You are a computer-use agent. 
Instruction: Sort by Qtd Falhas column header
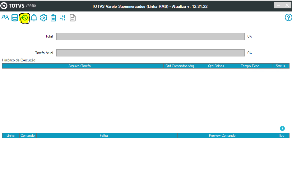click(219, 66)
